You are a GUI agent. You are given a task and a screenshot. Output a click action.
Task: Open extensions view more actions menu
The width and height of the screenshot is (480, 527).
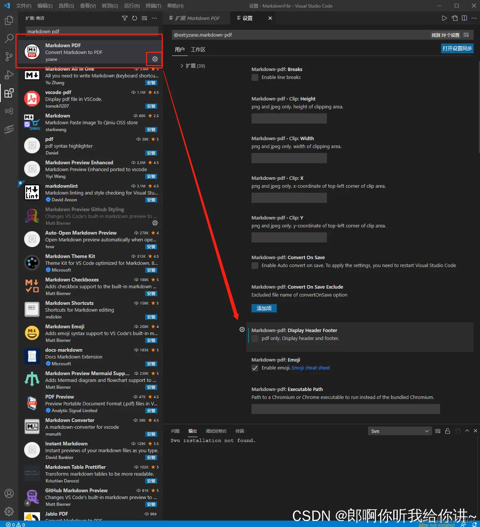(x=154, y=18)
